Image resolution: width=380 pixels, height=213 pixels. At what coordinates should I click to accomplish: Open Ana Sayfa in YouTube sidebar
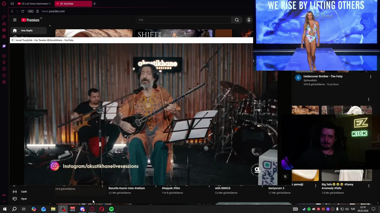pyautogui.click(x=28, y=30)
